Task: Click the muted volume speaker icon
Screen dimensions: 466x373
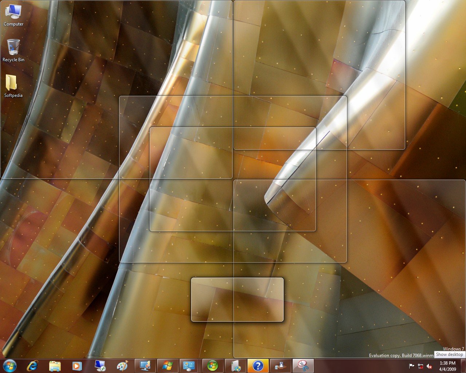Action: coord(429,366)
